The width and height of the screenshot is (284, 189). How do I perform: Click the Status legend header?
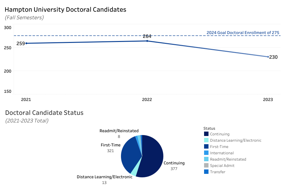(x=209, y=128)
